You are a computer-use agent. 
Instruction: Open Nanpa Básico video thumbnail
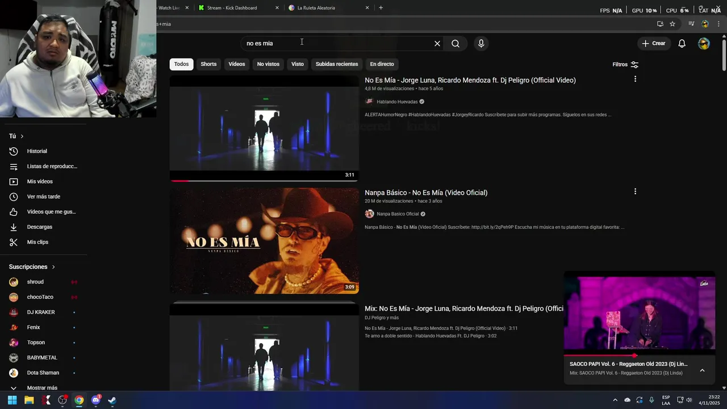point(264,241)
